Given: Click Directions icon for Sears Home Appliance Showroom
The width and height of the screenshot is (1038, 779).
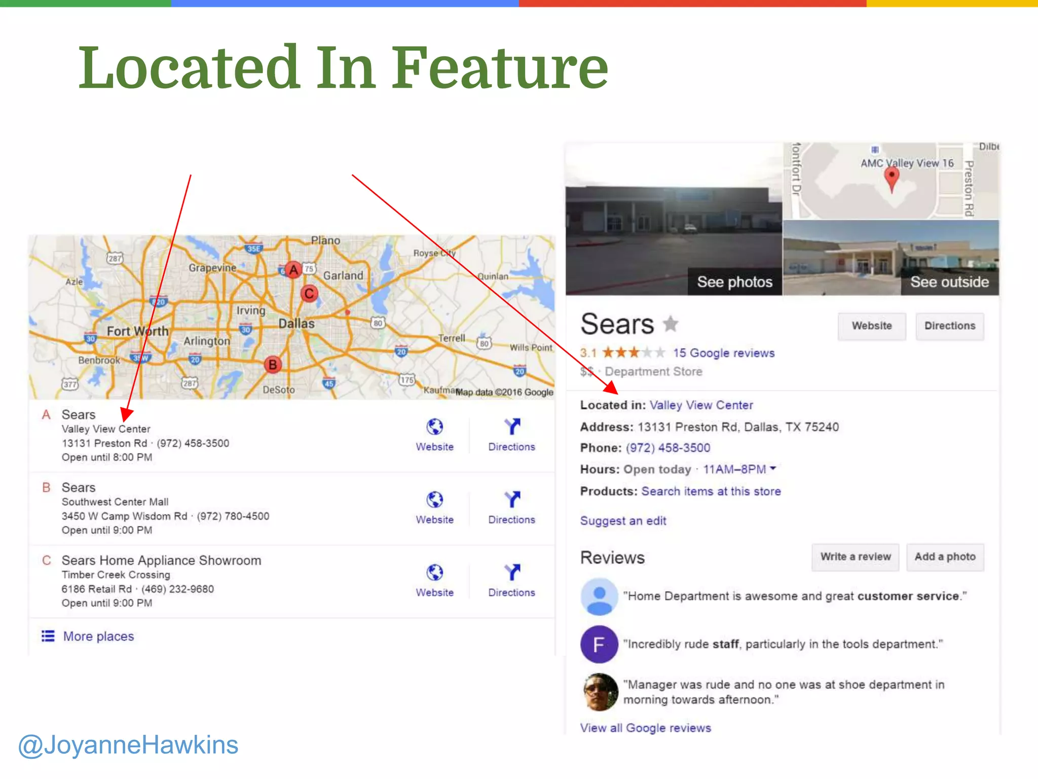Looking at the screenshot, I should 512,573.
